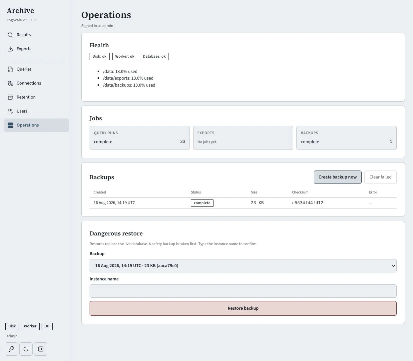
Task: Open the Users section
Action: (x=36, y=111)
